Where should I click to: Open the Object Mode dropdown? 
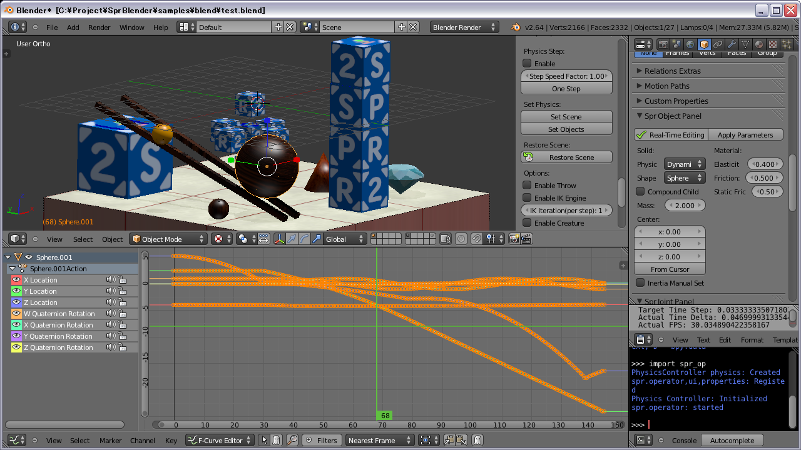168,239
